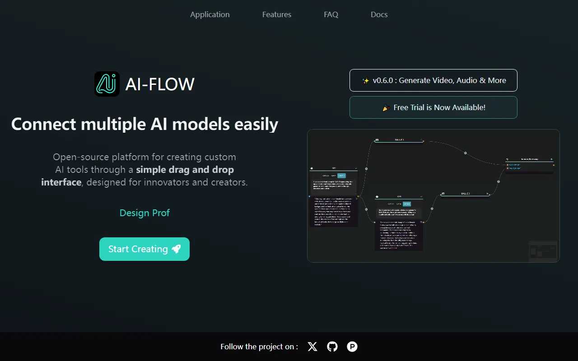
Task: Open the Application menu item
Action: pyautogui.click(x=210, y=14)
